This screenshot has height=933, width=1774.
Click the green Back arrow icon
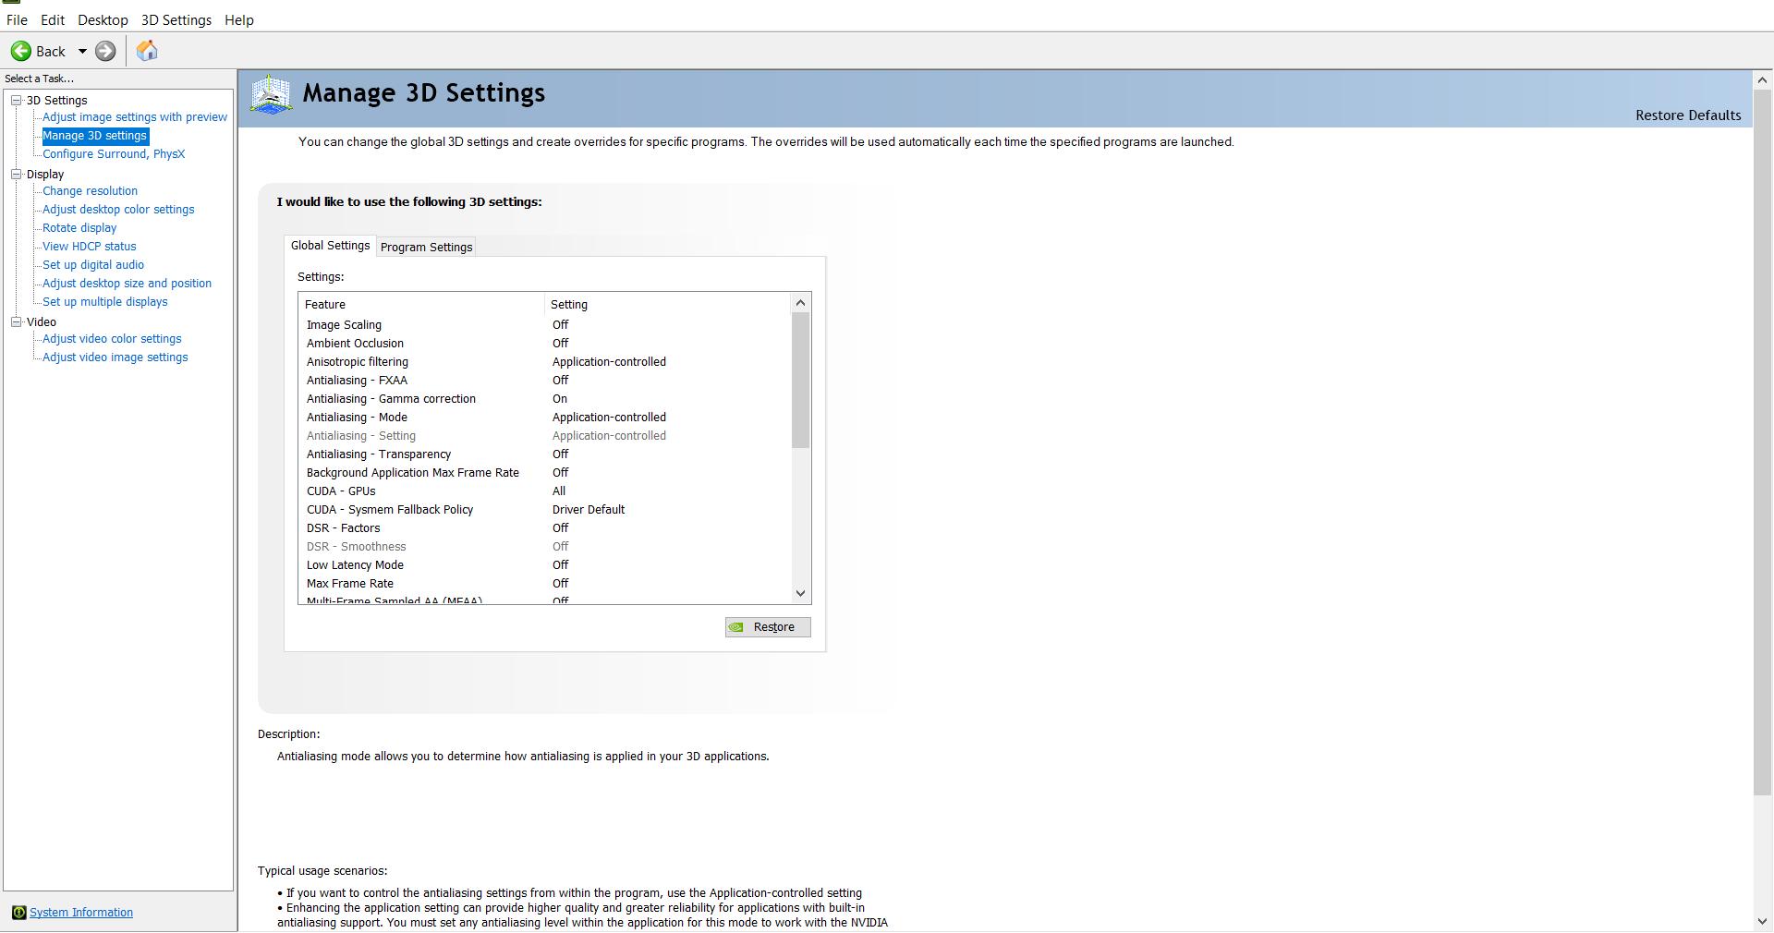pos(21,51)
